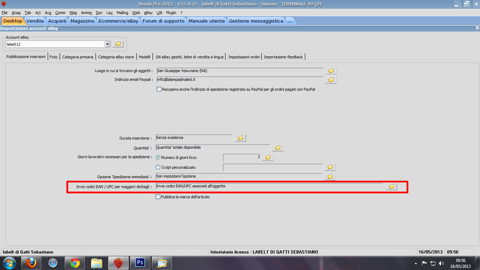The height and width of the screenshot is (270, 480).
Task: Open the Windows Start menu
Action: pos(9,263)
